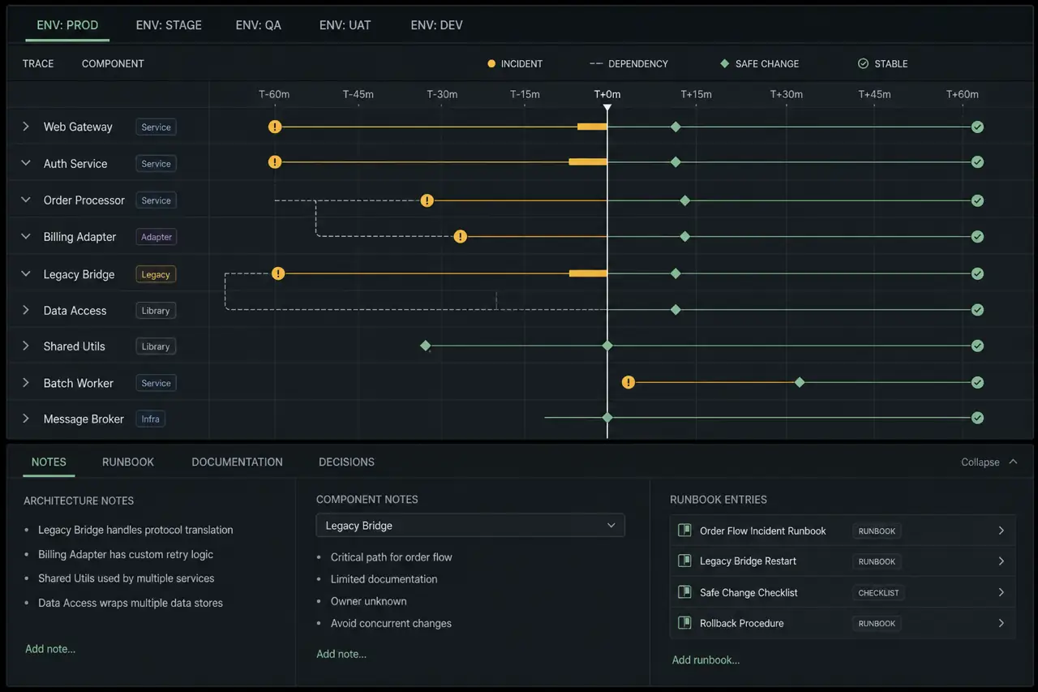Image resolution: width=1038 pixels, height=692 pixels.
Task: Toggle the Incident legend filter
Action: (x=515, y=63)
